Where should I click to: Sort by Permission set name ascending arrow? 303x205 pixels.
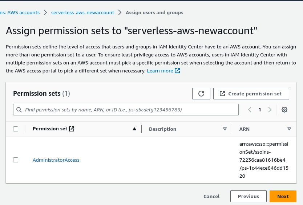point(134,129)
